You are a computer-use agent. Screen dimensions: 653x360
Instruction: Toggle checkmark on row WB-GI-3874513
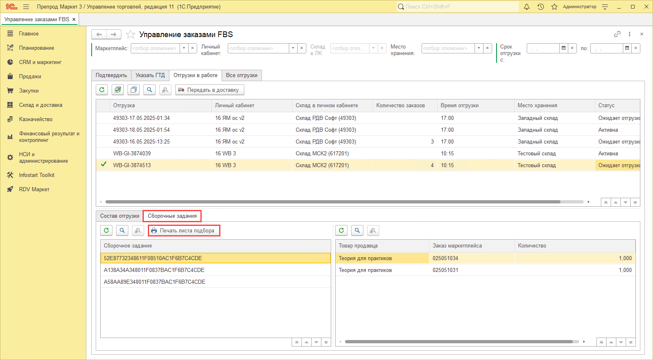pyautogui.click(x=103, y=165)
